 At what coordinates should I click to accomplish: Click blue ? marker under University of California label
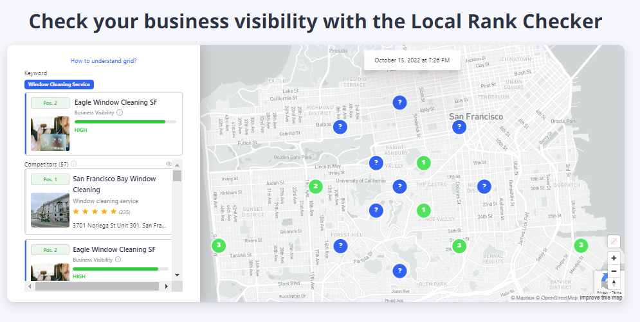pyautogui.click(x=399, y=186)
